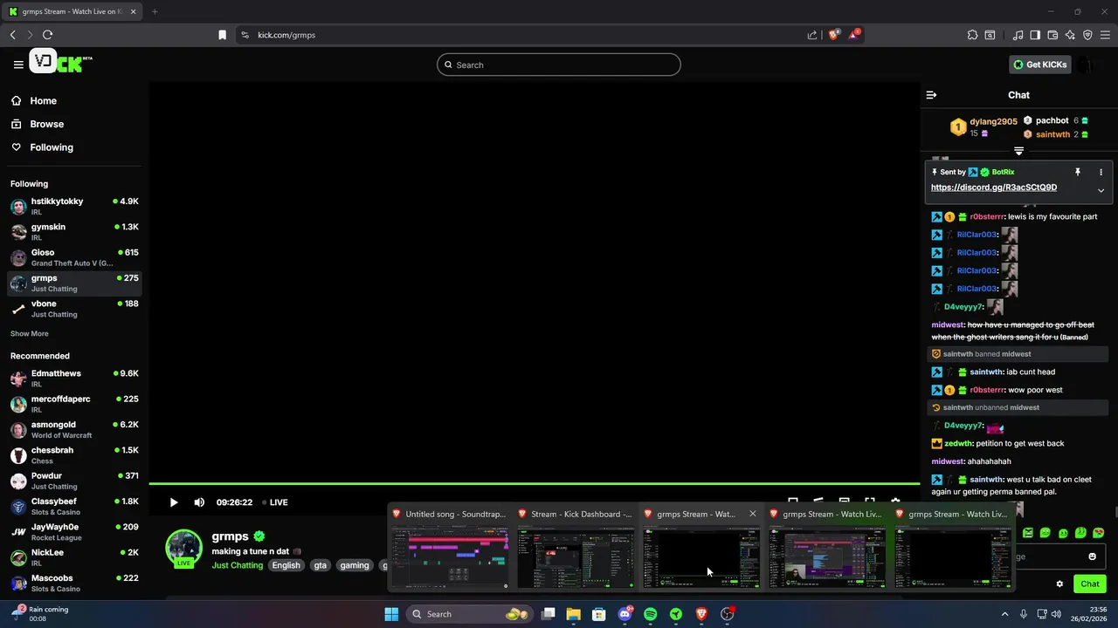Open Discord from taskbar

click(625, 614)
